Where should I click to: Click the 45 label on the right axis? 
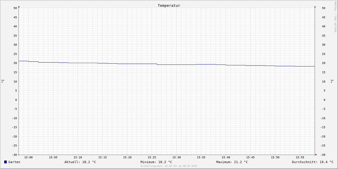pyautogui.click(x=324, y=17)
